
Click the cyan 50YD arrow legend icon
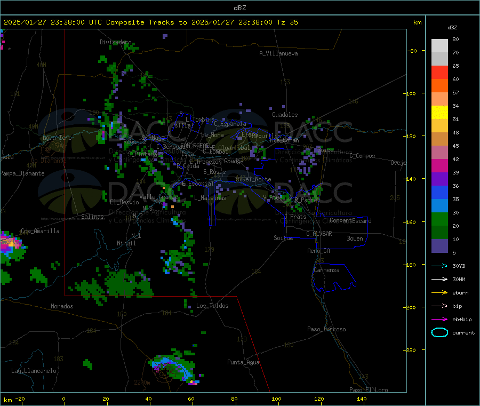pyautogui.click(x=439, y=266)
